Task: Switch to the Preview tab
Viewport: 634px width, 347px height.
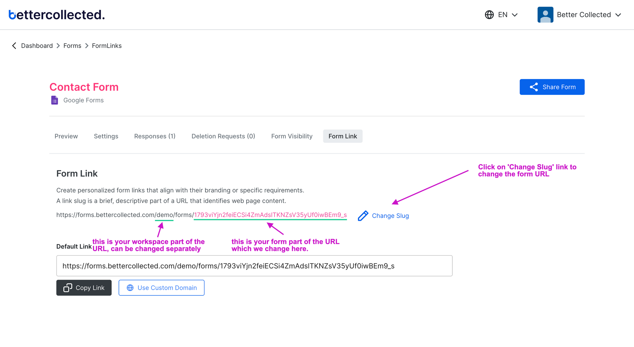Action: 66,136
